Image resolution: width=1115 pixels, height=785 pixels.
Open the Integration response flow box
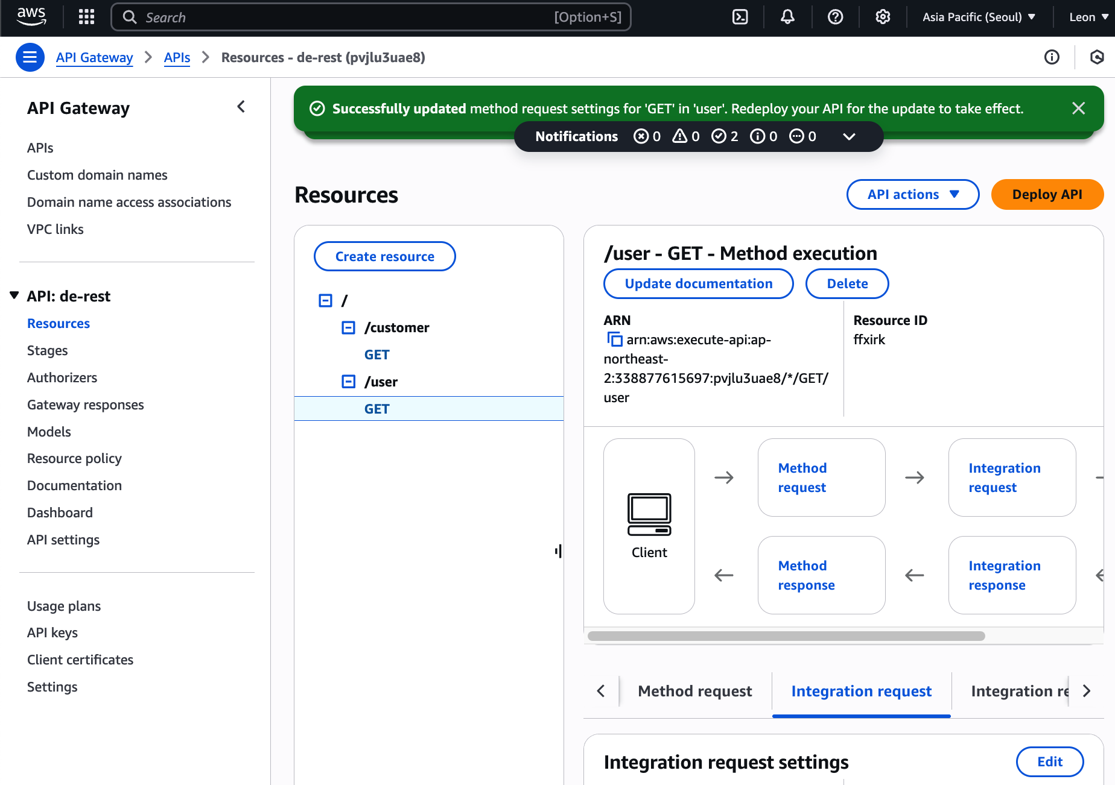point(1012,575)
